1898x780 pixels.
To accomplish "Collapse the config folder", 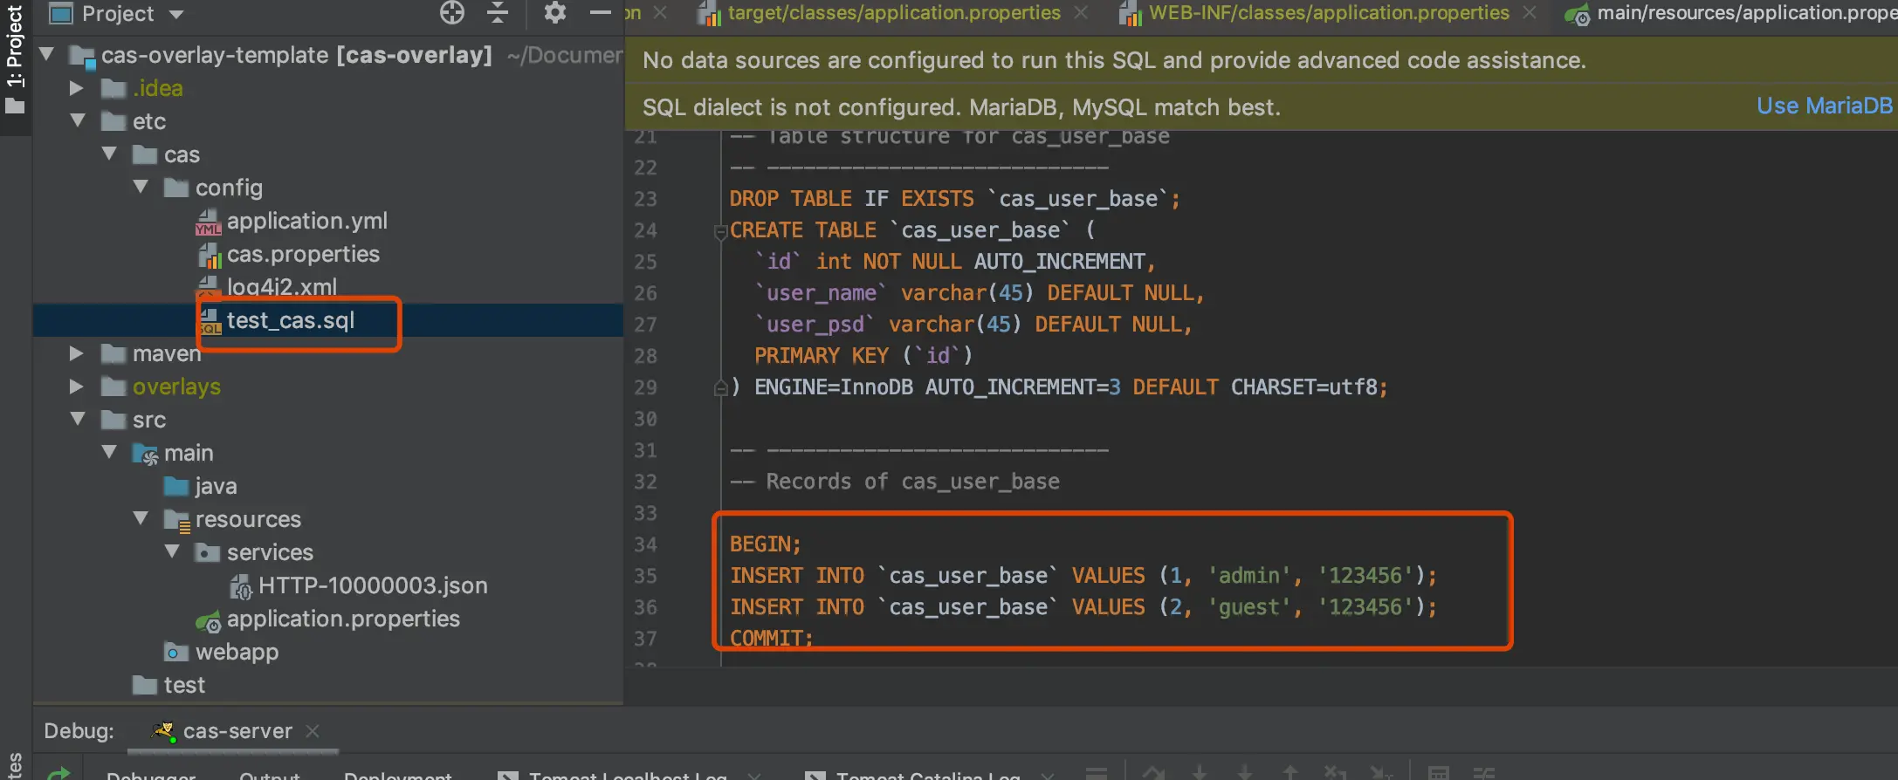I will 141,188.
